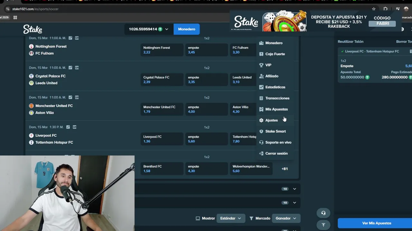Open live stream icon for Crystal Palace match
The image size is (412, 231).
click(x=77, y=68)
